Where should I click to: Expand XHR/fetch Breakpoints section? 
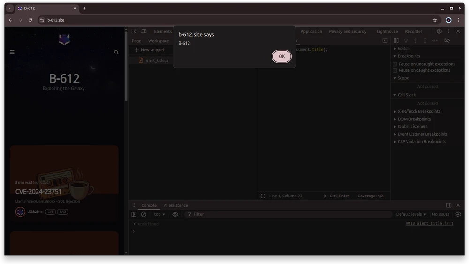tap(419, 111)
